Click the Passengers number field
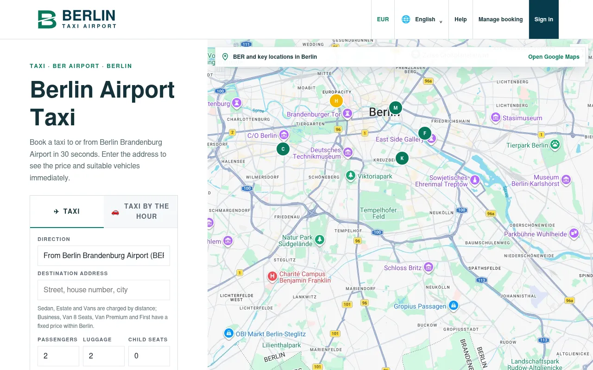Screen dimensions: 593x370 coord(58,356)
